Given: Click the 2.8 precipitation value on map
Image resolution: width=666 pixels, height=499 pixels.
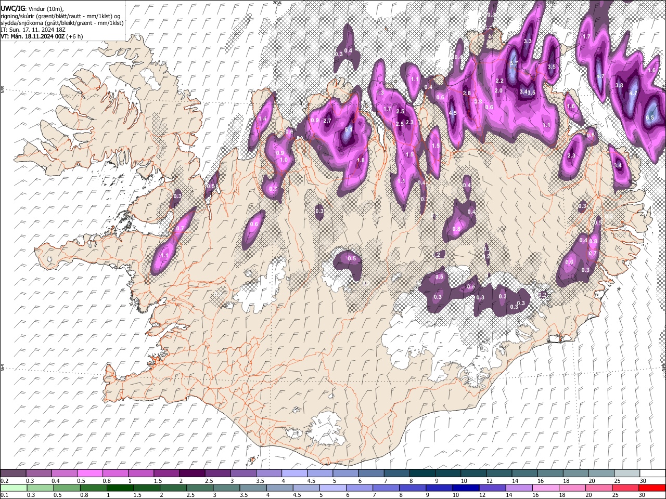Looking at the screenshot, I should (x=467, y=93).
